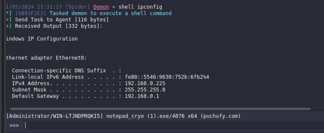Click the IPv4 address 192.168.0.225
324x133 pixels.
145,84
